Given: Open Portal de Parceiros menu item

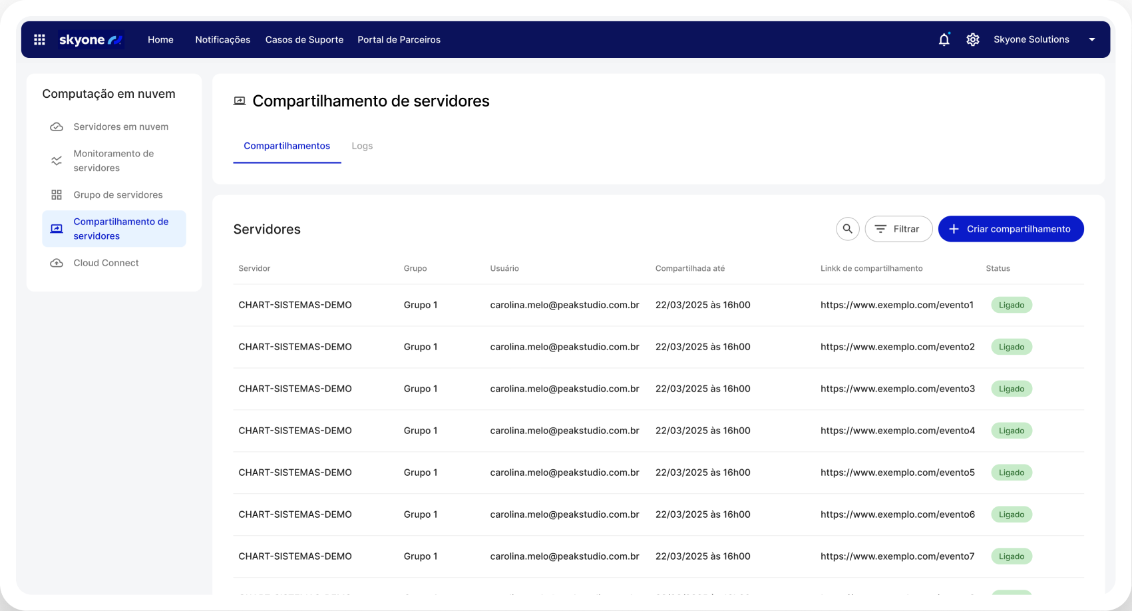Looking at the screenshot, I should coord(399,40).
